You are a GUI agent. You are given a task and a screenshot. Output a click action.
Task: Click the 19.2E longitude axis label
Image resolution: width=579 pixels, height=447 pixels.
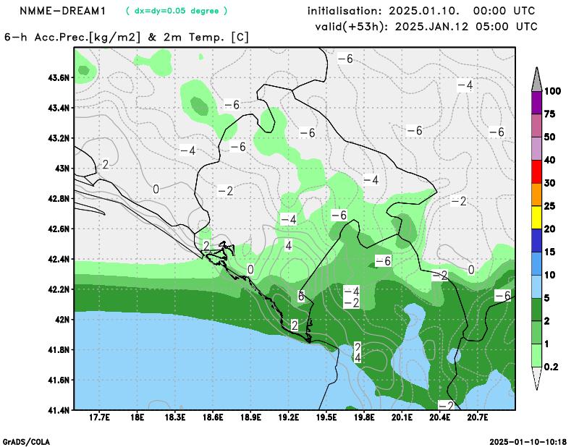(x=288, y=417)
